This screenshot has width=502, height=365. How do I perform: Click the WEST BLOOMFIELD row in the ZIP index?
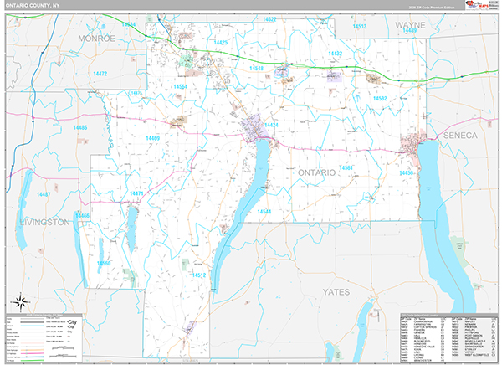pyautogui.click(x=474, y=355)
